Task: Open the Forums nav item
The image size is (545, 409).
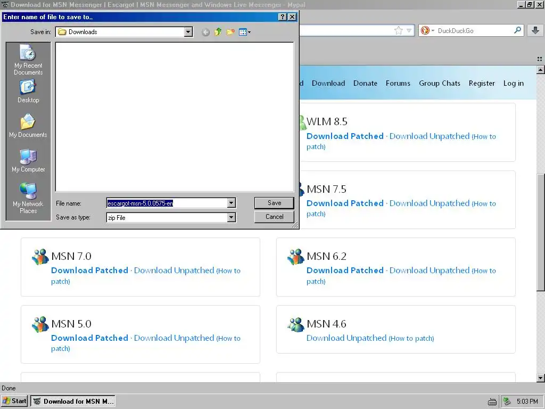Action: pos(398,83)
